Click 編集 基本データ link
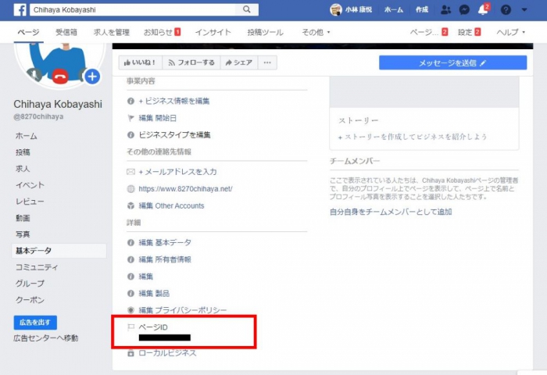The width and height of the screenshot is (547, 375). [165, 242]
